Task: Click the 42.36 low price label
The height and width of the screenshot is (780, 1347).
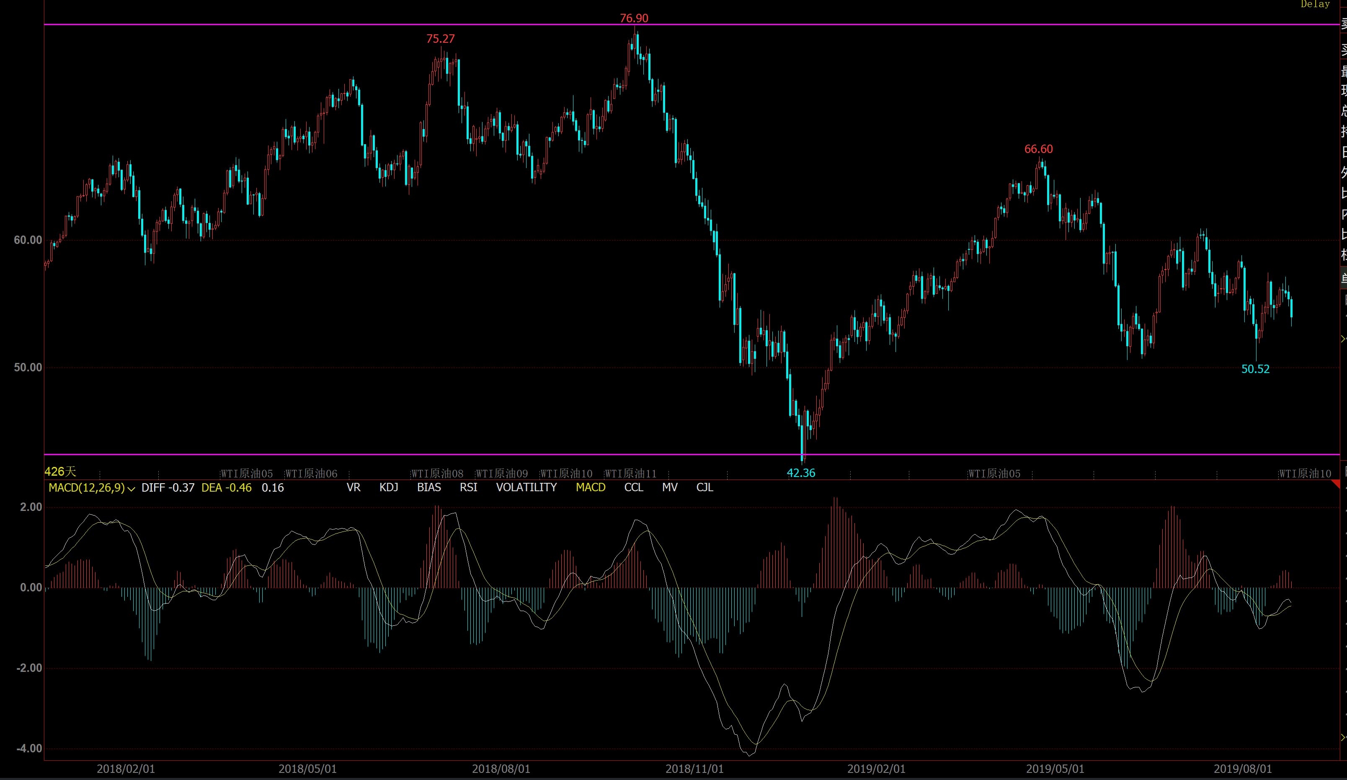Action: point(801,473)
